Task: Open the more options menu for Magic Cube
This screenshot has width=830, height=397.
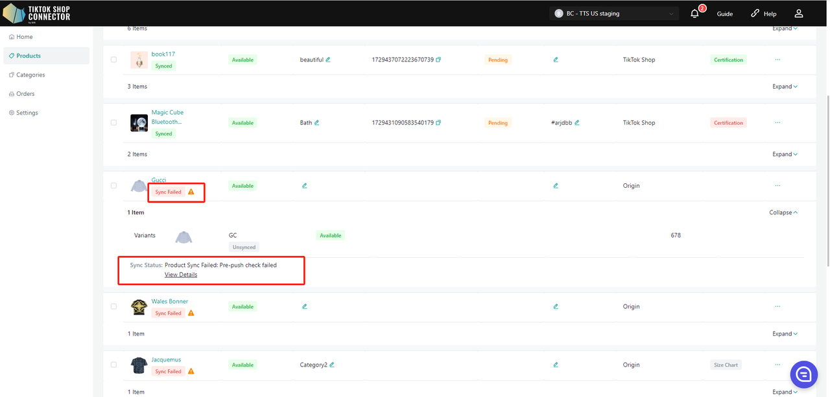Action: coord(777,122)
